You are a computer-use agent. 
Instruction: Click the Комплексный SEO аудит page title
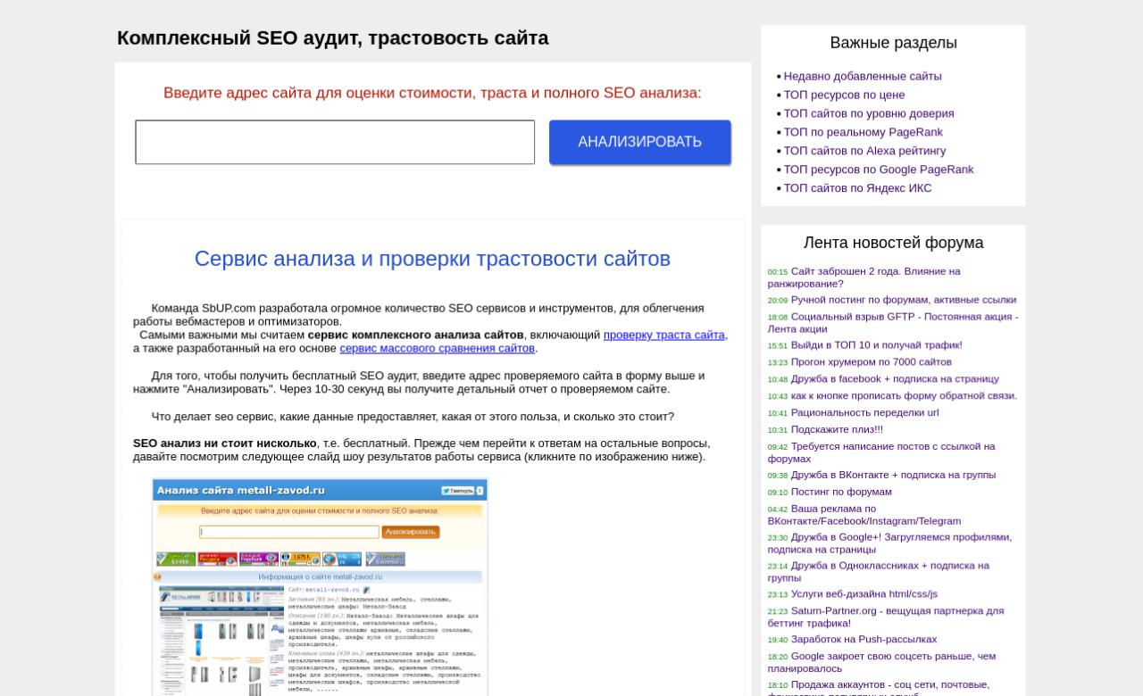coord(333,38)
